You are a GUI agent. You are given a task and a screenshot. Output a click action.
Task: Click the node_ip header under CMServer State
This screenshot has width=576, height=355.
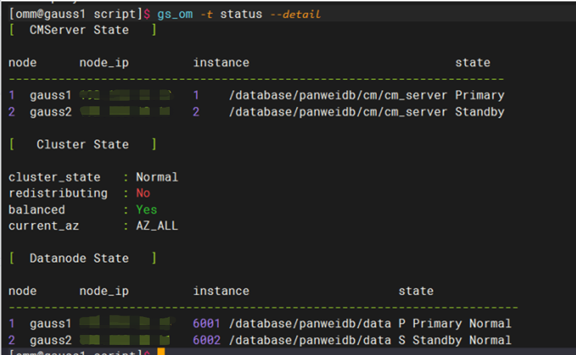click(104, 63)
